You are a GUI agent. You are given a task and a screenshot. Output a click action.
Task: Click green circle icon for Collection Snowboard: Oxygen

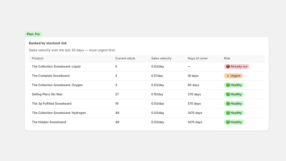228,85
